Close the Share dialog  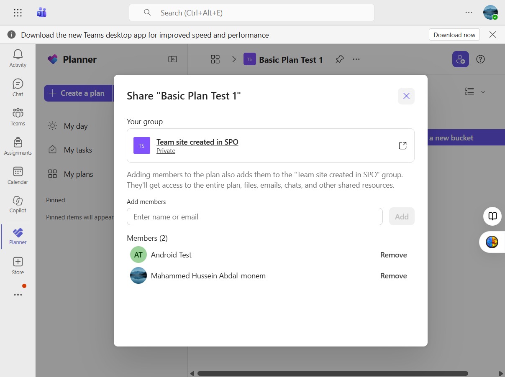tap(406, 96)
